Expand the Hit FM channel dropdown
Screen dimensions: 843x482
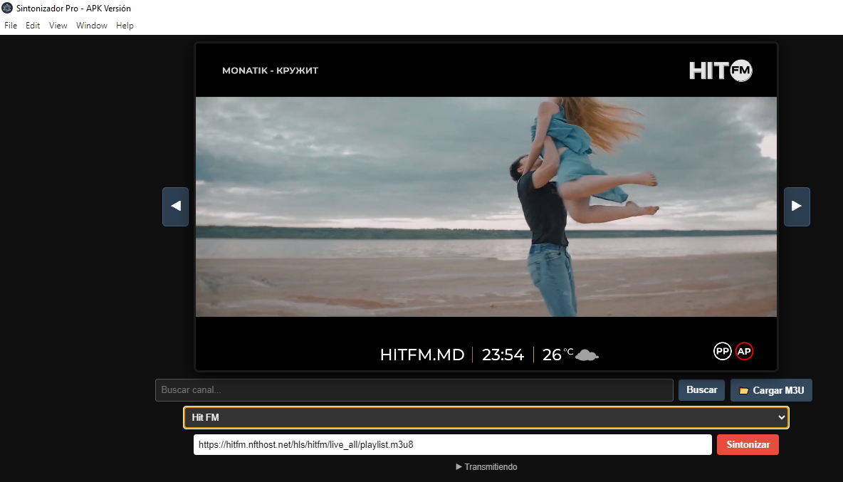(486, 417)
